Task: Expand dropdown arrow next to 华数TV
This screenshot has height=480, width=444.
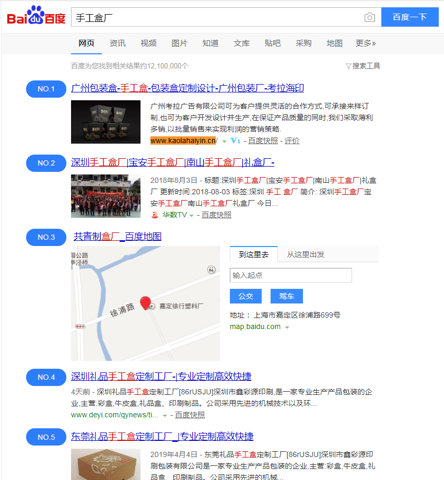Action: tap(192, 216)
